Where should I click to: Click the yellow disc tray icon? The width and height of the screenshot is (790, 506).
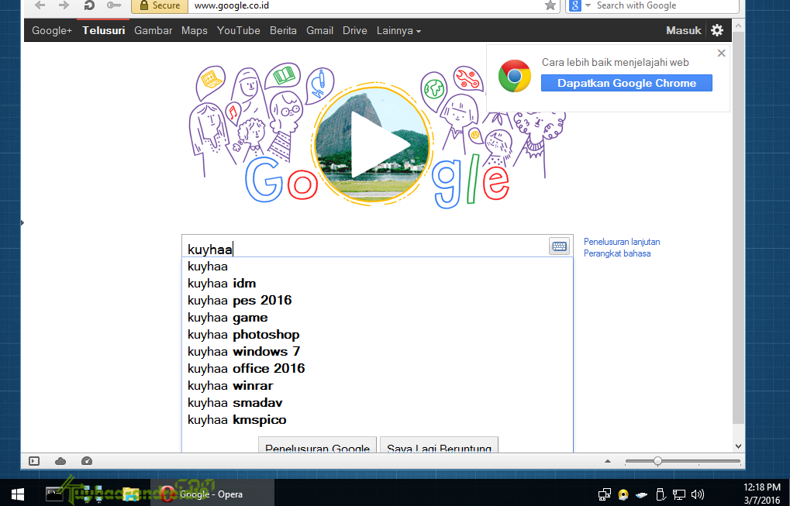coord(624,494)
